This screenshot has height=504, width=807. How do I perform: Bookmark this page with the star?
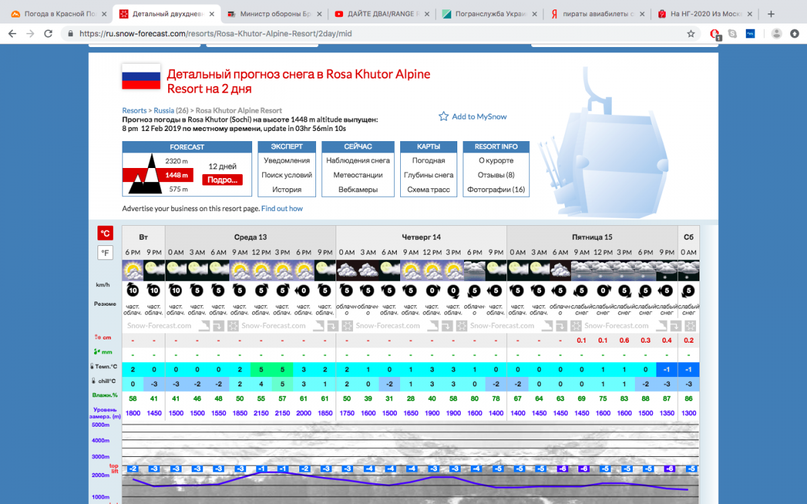pyautogui.click(x=691, y=34)
